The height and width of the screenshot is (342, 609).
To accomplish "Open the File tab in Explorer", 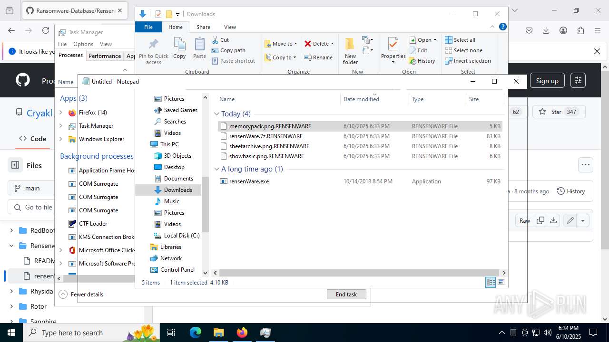I will (148, 27).
